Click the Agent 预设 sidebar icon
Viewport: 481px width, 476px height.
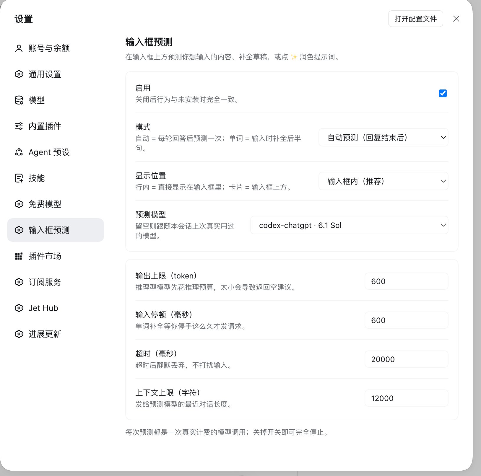point(19,152)
